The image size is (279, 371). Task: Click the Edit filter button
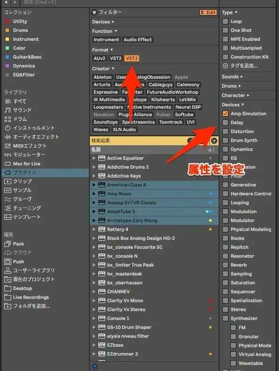click(208, 12)
